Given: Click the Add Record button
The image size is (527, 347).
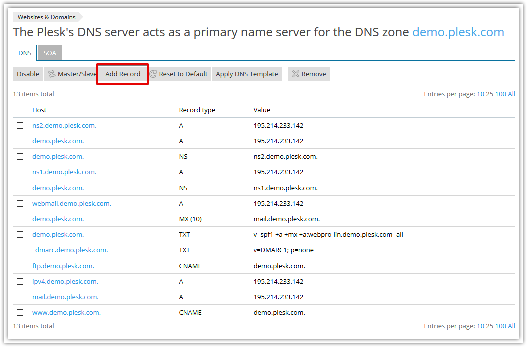Looking at the screenshot, I should point(122,74).
